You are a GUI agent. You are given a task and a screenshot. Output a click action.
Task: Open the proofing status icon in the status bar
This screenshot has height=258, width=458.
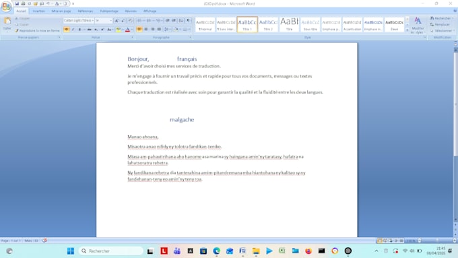coord(44,240)
